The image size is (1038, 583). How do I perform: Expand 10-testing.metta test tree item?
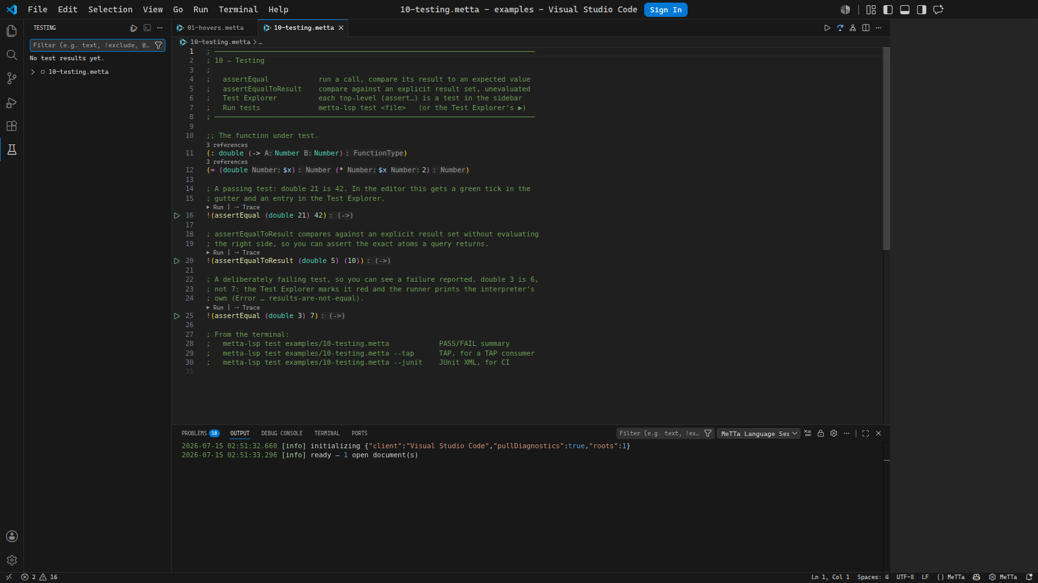pos(33,72)
